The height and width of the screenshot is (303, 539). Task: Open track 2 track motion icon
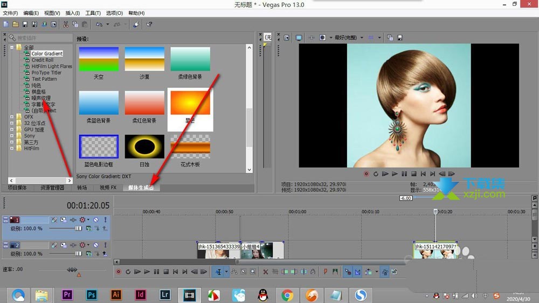(x=64, y=245)
